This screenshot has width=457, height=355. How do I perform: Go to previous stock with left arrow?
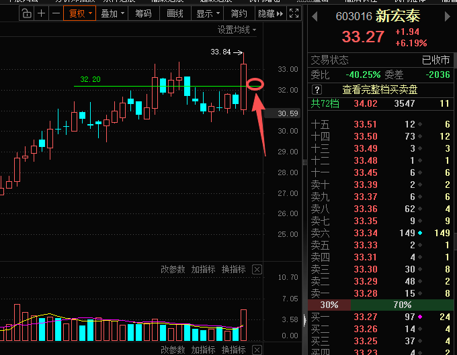(315, 17)
